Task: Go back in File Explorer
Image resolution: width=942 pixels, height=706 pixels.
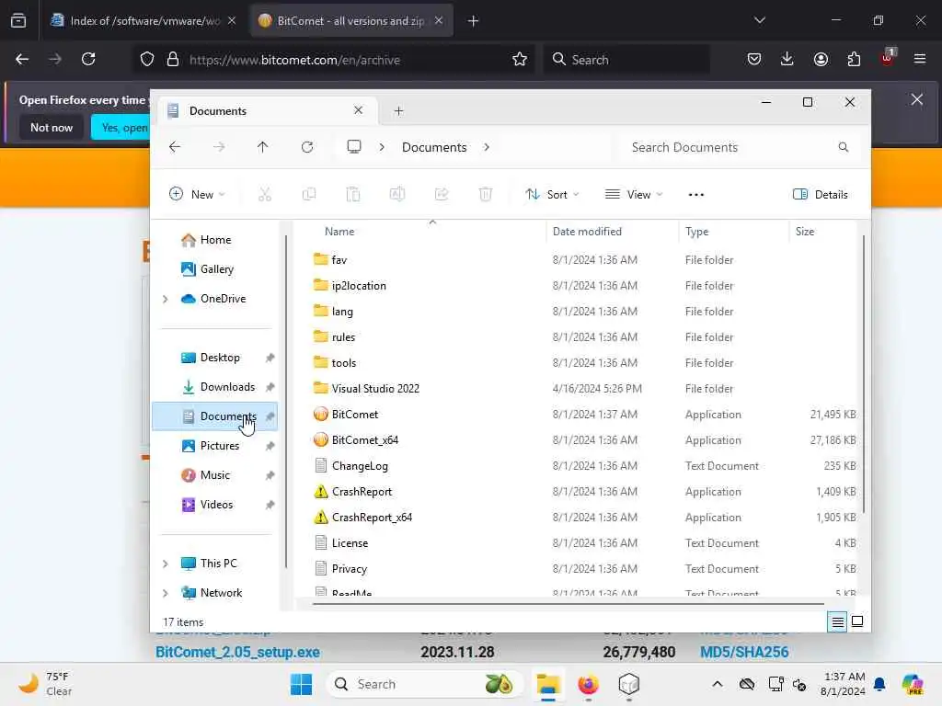Action: (175, 147)
